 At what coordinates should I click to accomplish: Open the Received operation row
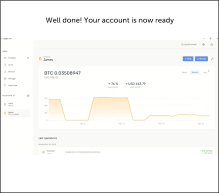(127, 152)
